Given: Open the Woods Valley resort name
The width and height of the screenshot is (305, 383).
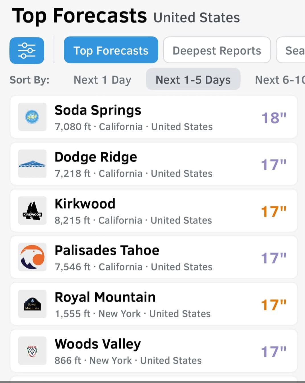Looking at the screenshot, I should [x=98, y=344].
